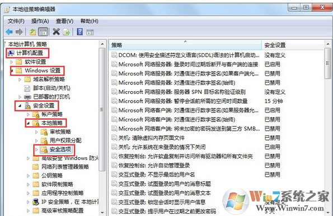Select 安全选项 in the tree
Viewport: 333px width, 216px height.
60,149
